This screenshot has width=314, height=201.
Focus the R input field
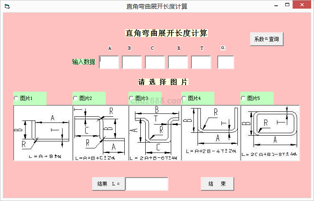pos(178,62)
